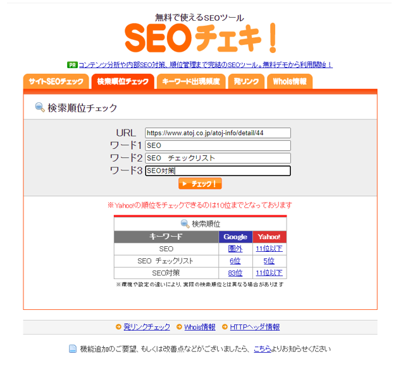The width and height of the screenshot is (403, 368).
Task: Open Yahoo 5位 result for SEO チェックリスト
Action: click(x=269, y=261)
